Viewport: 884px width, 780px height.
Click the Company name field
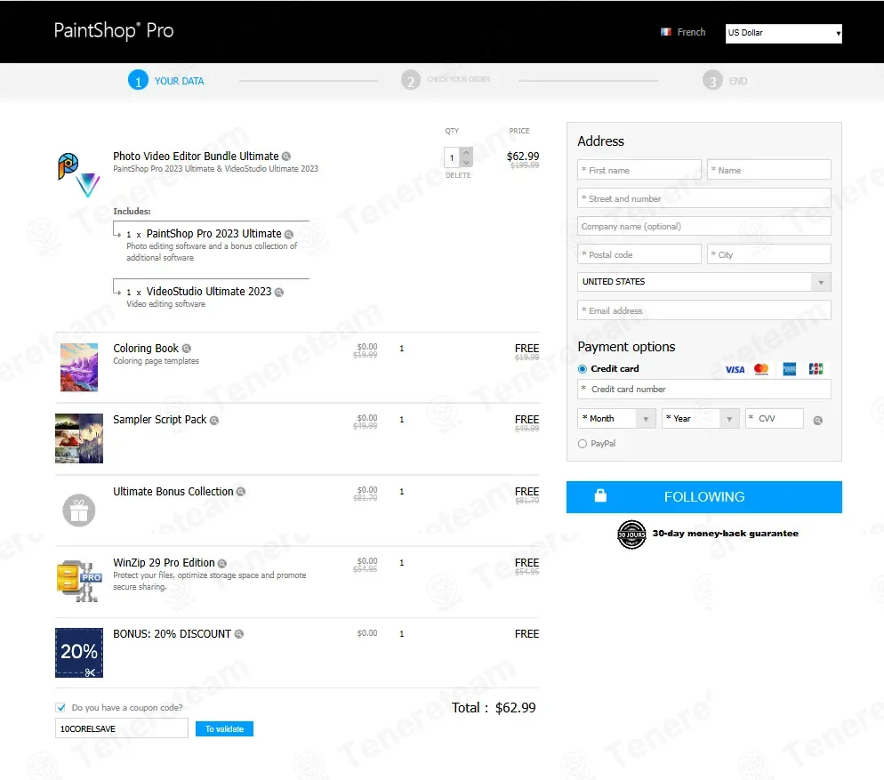pos(703,226)
